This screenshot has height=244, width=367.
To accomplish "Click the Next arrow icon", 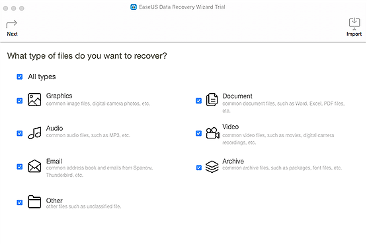I will 12,24.
